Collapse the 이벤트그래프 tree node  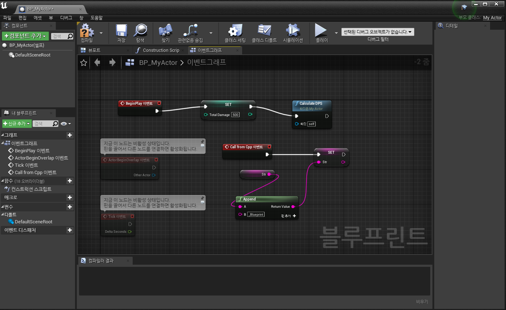tap(3, 143)
